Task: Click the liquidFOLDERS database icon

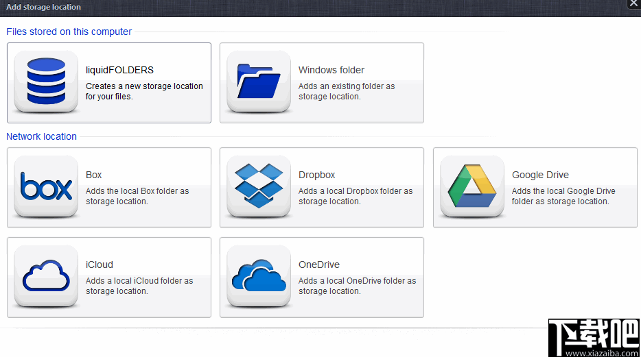Action: [x=46, y=81]
